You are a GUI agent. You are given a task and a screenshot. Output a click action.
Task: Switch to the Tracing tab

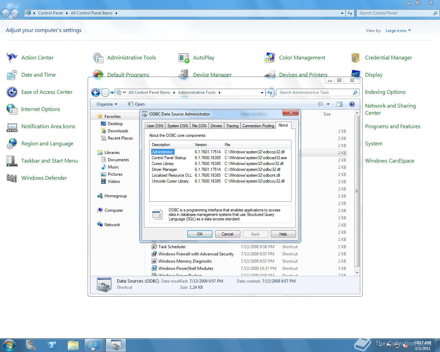[x=232, y=126]
